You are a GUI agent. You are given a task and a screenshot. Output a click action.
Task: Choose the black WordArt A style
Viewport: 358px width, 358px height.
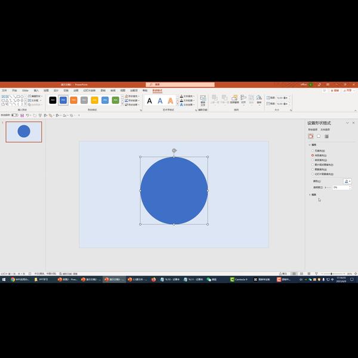coord(150,101)
